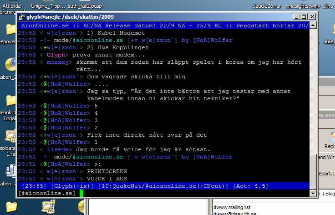Open the auth_fail2.pcap desktop file
This screenshot has height=215, width=335.
pyautogui.click(x=85, y=6)
